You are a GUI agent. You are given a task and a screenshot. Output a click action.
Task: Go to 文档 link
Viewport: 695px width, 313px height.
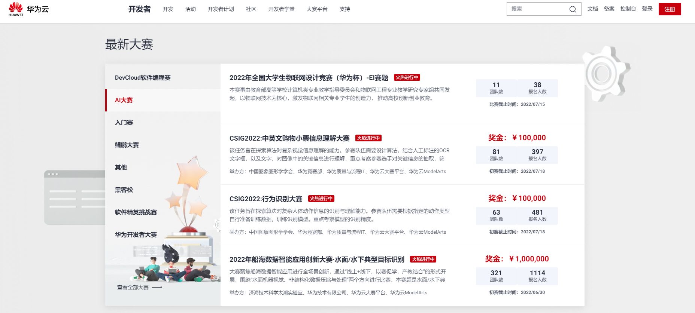point(593,9)
